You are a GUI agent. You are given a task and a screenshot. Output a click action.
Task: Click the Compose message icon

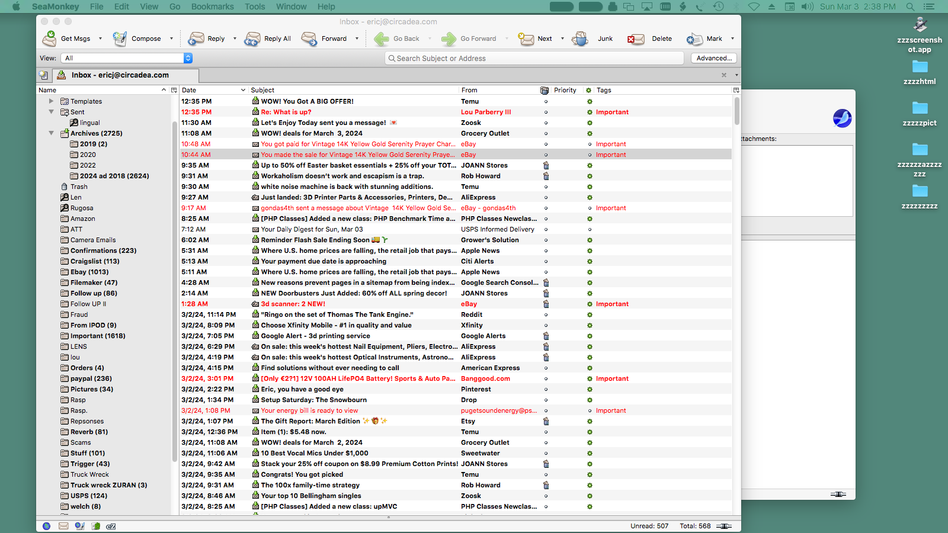click(120, 38)
